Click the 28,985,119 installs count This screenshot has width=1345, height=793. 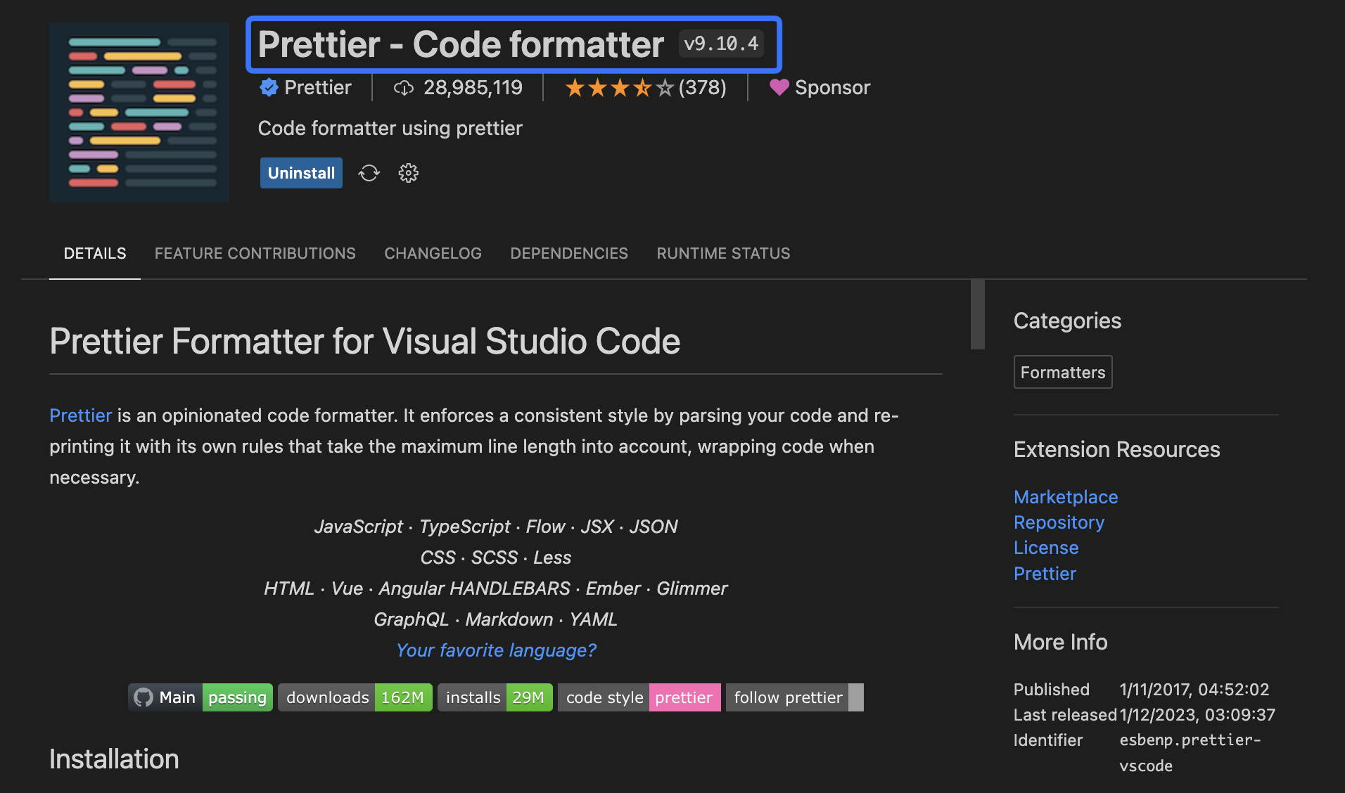coord(473,87)
